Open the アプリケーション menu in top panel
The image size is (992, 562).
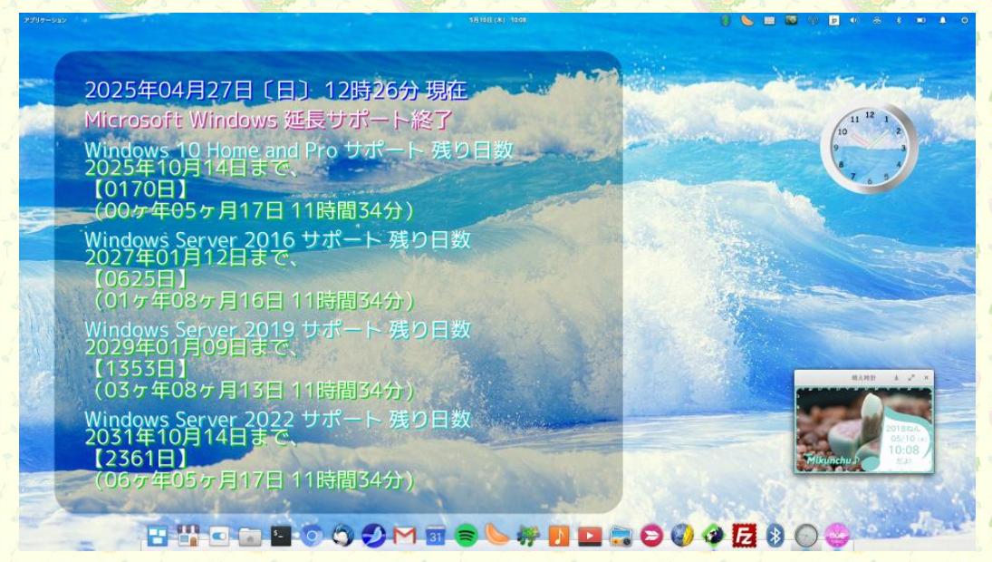45,20
